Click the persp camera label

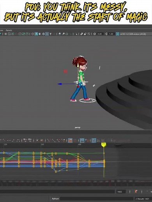pos(78,127)
